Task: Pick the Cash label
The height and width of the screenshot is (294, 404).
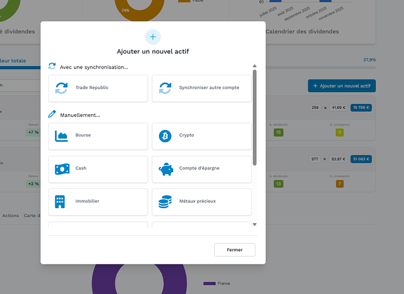Action: point(81,168)
